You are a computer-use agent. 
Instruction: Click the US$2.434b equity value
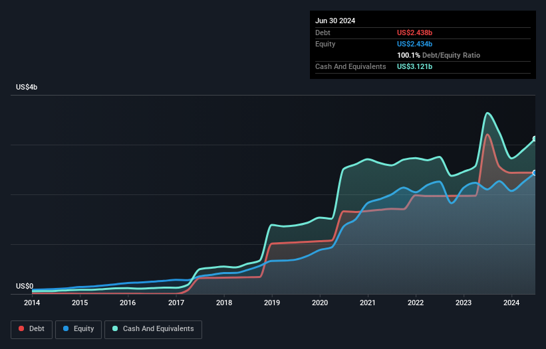coord(414,44)
